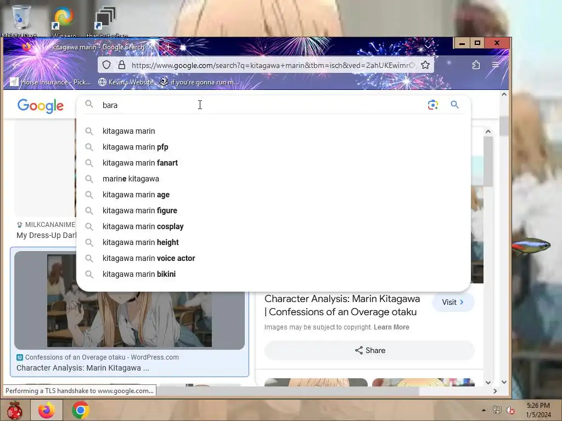The height and width of the screenshot is (421, 562).
Task: Click the muted volume tray icon
Action: (x=510, y=410)
